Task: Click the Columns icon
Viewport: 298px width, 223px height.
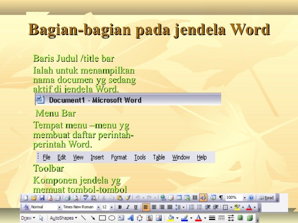Action: coord(195,198)
